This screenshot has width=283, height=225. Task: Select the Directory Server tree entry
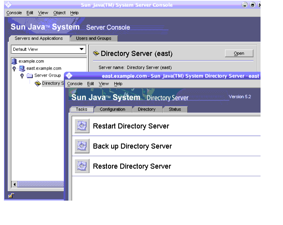pyautogui.click(x=53, y=83)
